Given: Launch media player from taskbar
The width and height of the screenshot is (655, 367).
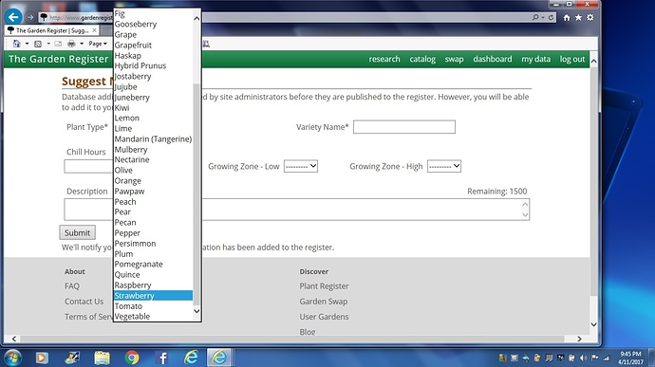Looking at the screenshot, I should (x=42, y=358).
